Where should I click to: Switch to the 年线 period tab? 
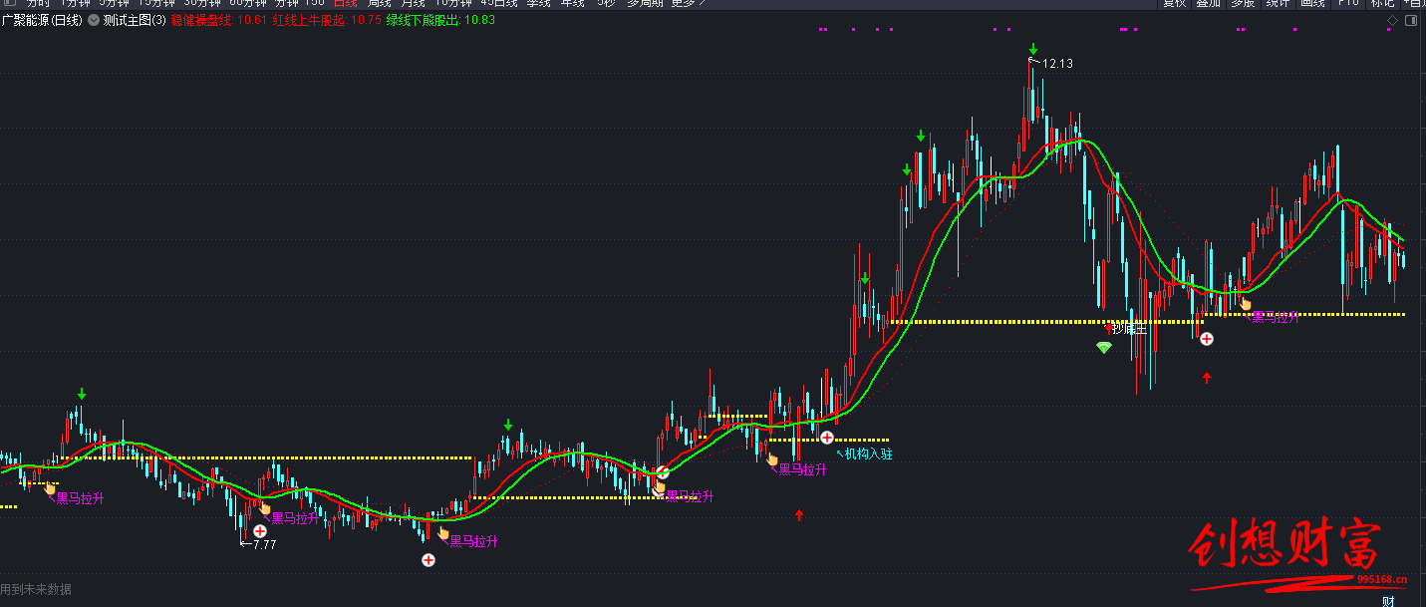(x=573, y=4)
